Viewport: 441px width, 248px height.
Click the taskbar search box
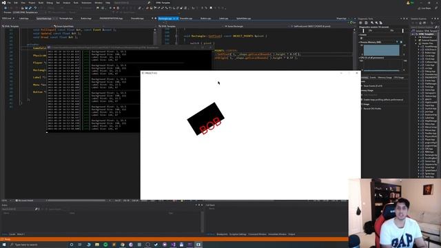click(37, 245)
